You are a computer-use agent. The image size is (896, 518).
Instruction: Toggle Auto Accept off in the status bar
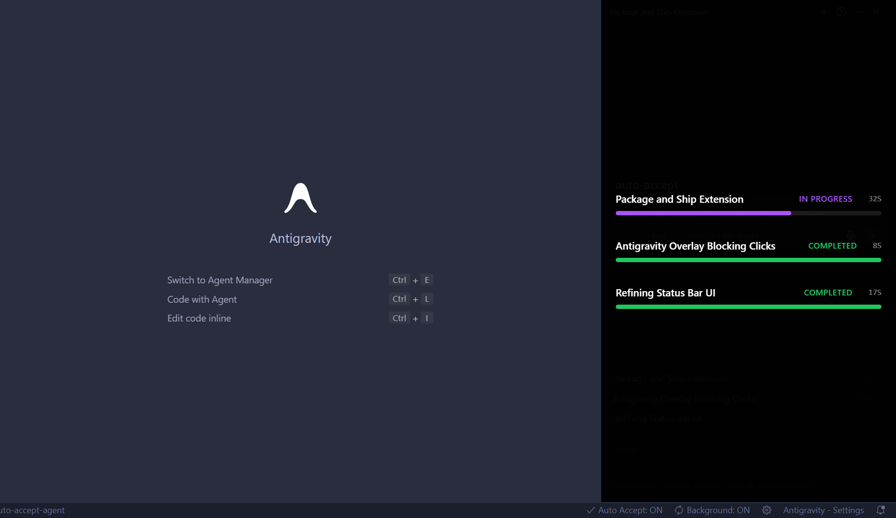[624, 510]
